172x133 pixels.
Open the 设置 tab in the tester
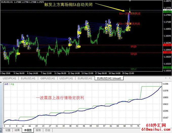coord(8,130)
